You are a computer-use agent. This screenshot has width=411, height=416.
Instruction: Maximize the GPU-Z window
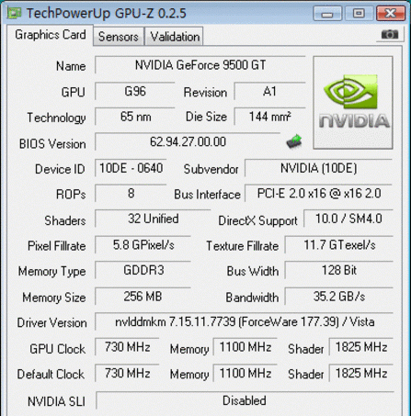click(x=359, y=13)
